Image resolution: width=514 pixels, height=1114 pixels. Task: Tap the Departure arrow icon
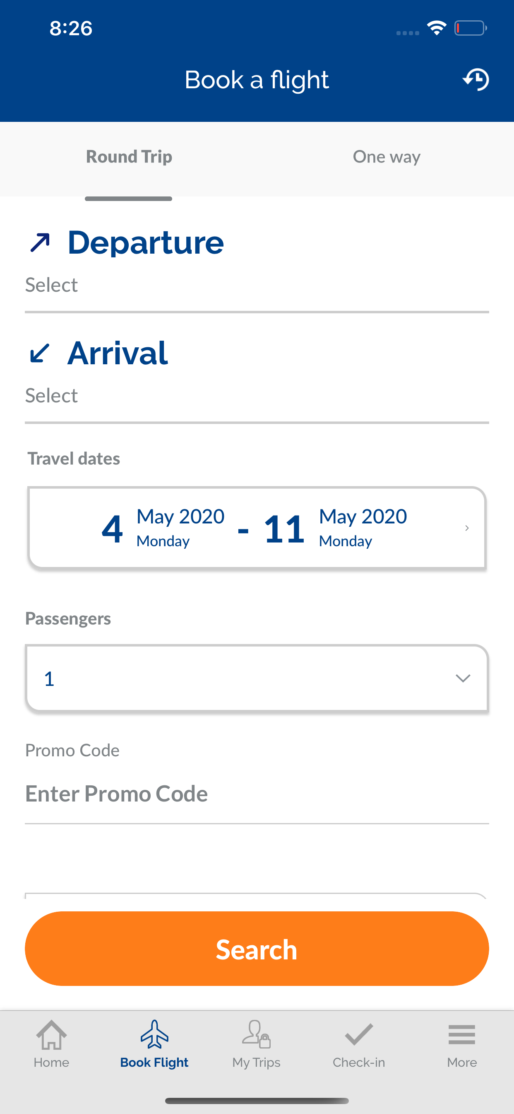pyautogui.click(x=40, y=242)
